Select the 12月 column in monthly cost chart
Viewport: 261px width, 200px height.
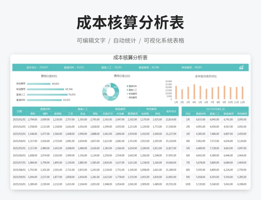point(242,93)
